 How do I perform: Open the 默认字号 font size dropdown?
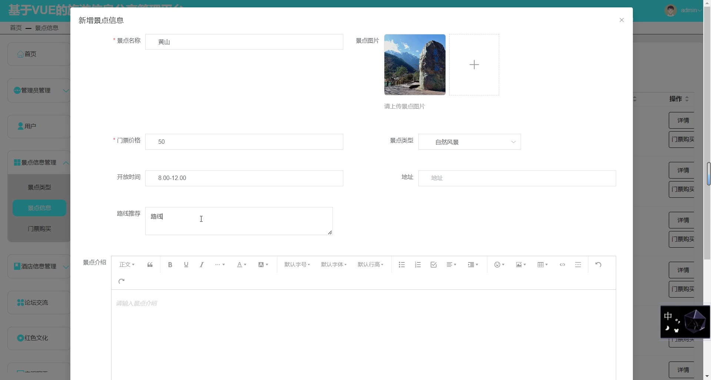(x=297, y=265)
